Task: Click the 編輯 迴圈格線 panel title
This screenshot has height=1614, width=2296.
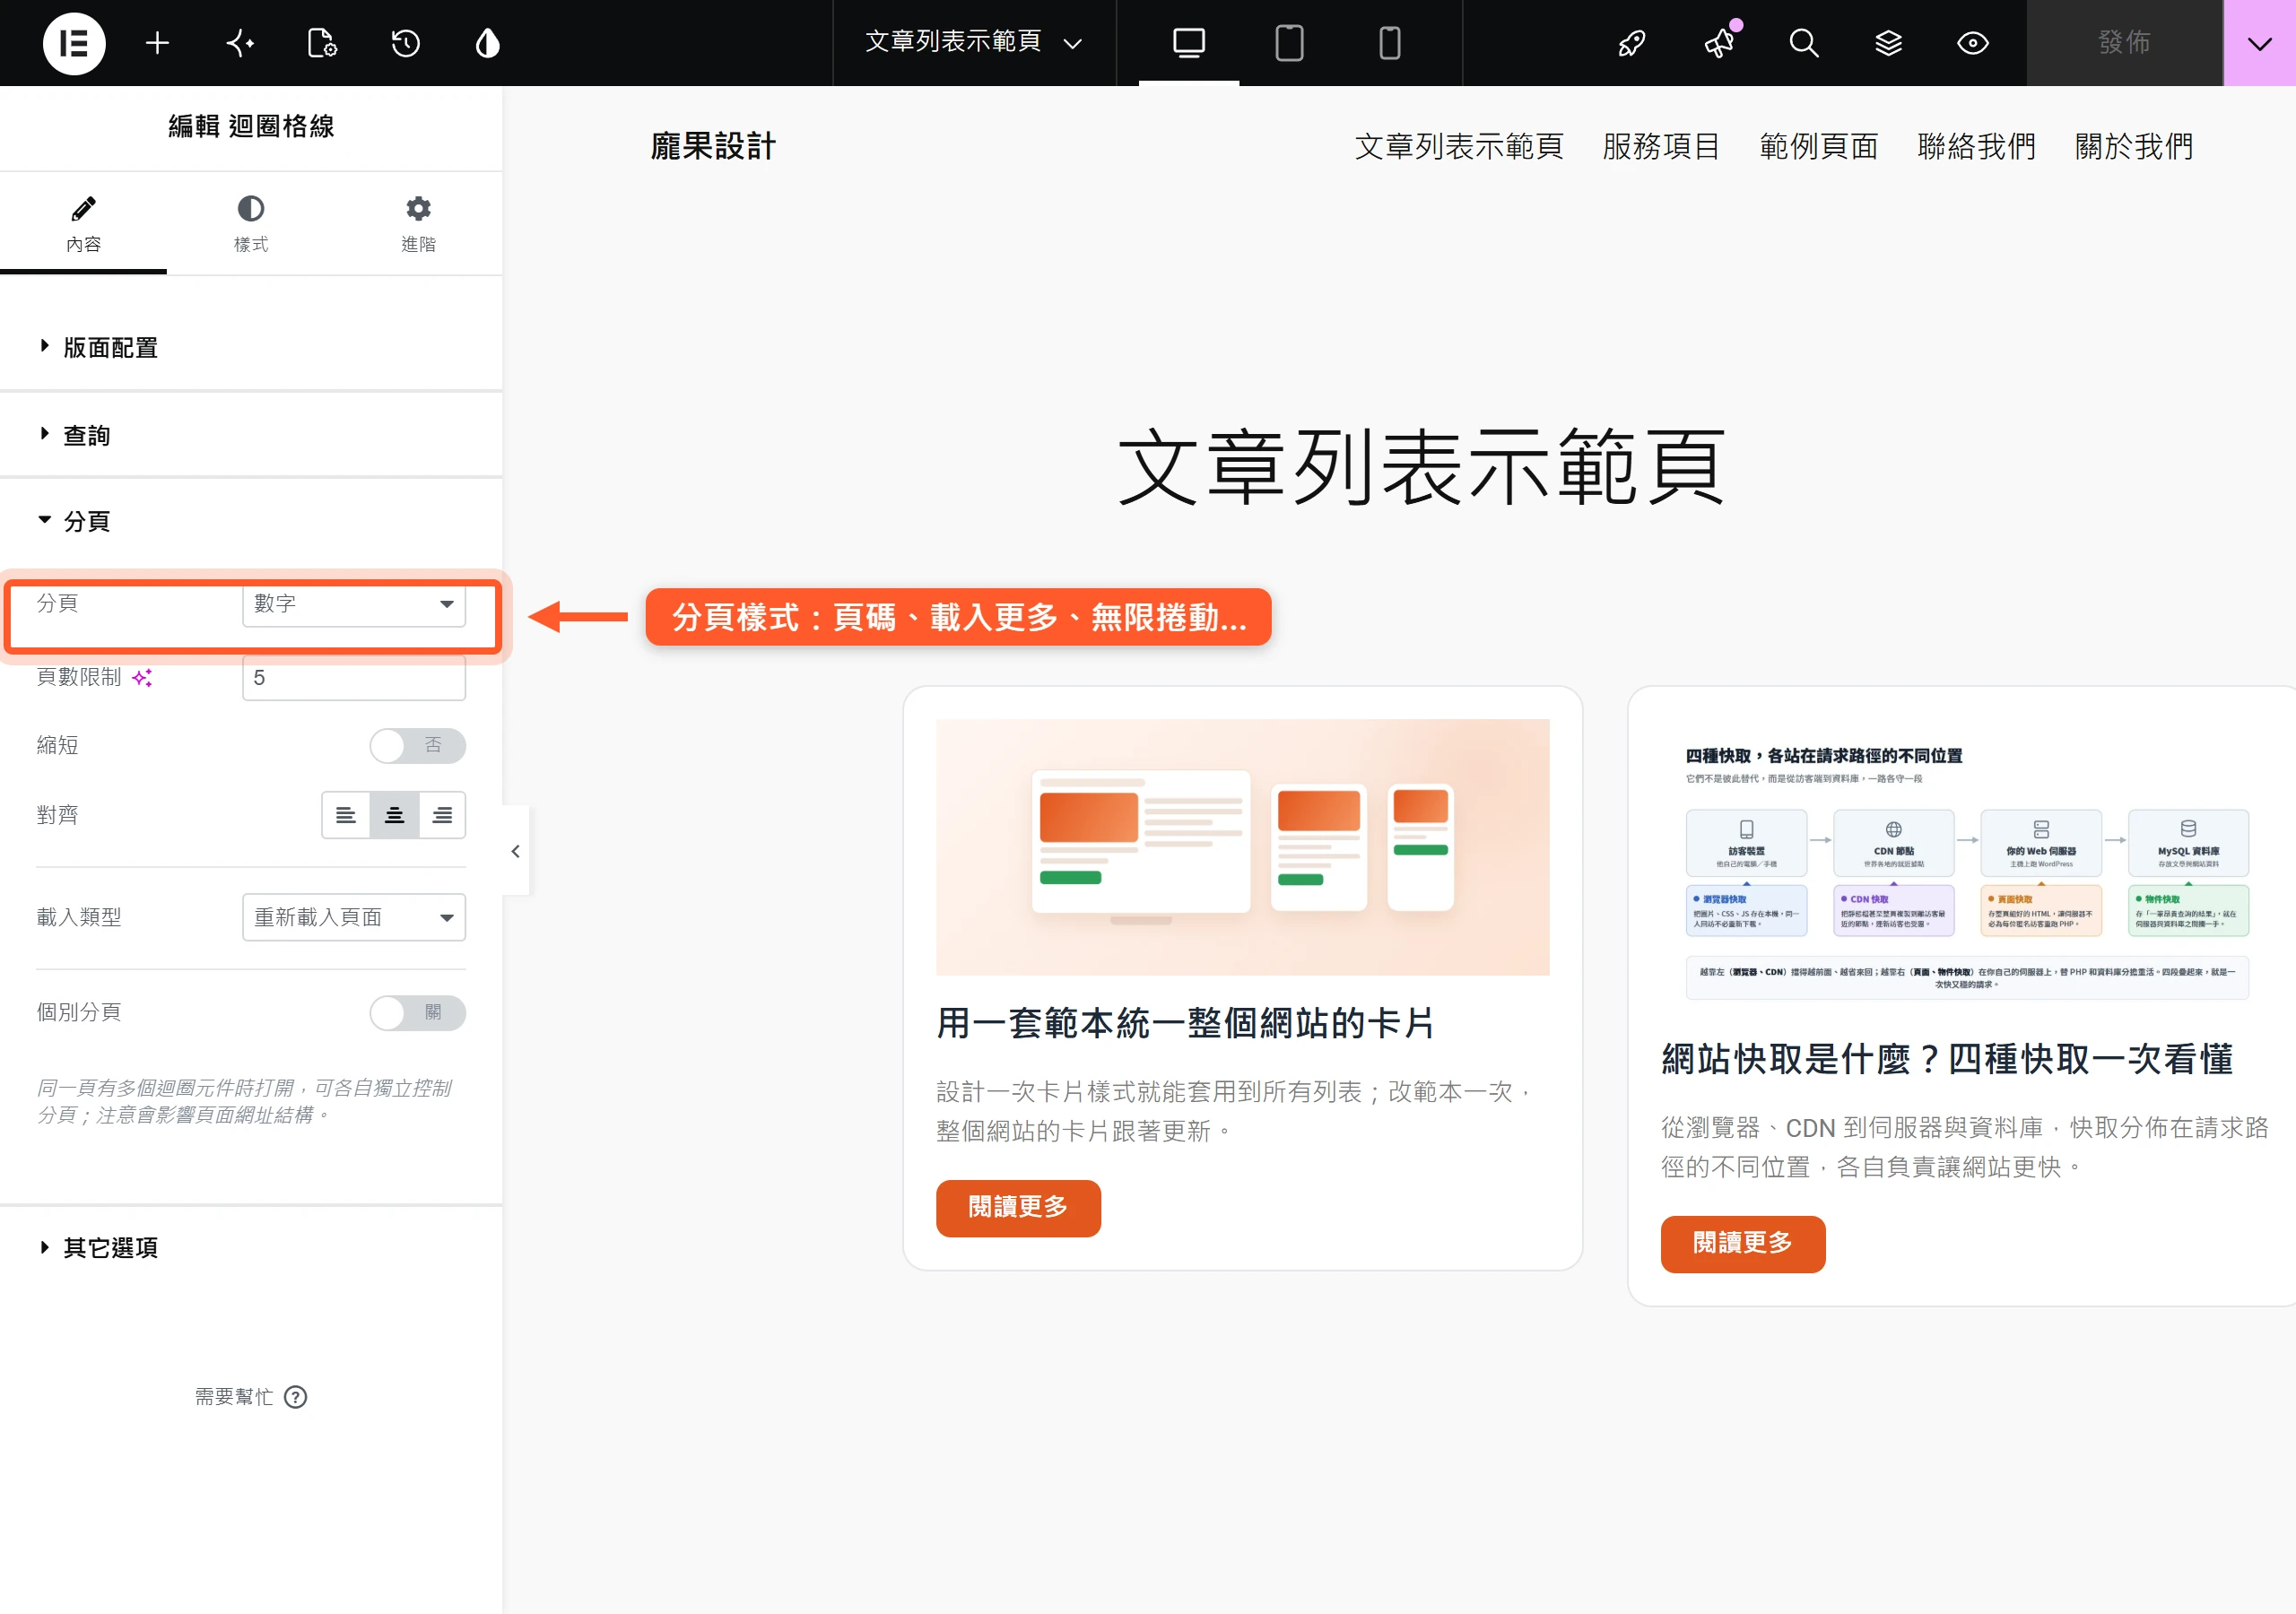Action: (x=251, y=126)
